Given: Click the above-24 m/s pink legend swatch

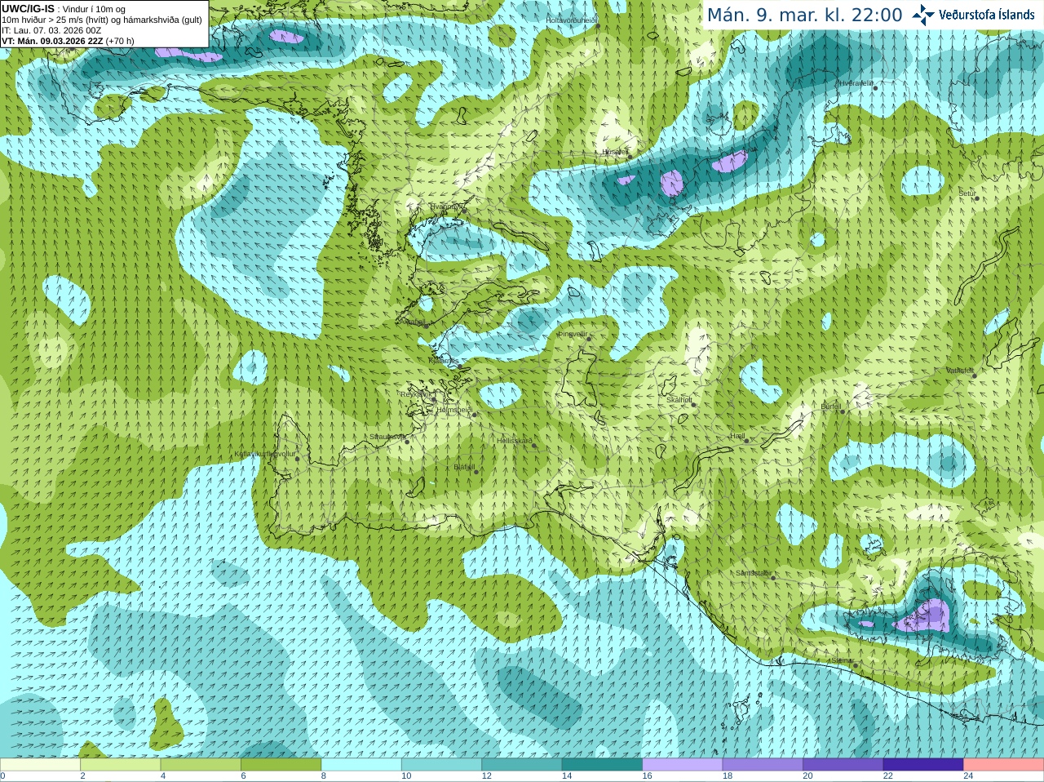Looking at the screenshot, I should pyautogui.click(x=1004, y=765).
